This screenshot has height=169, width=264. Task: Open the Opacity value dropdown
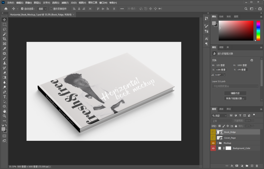coord(253,121)
